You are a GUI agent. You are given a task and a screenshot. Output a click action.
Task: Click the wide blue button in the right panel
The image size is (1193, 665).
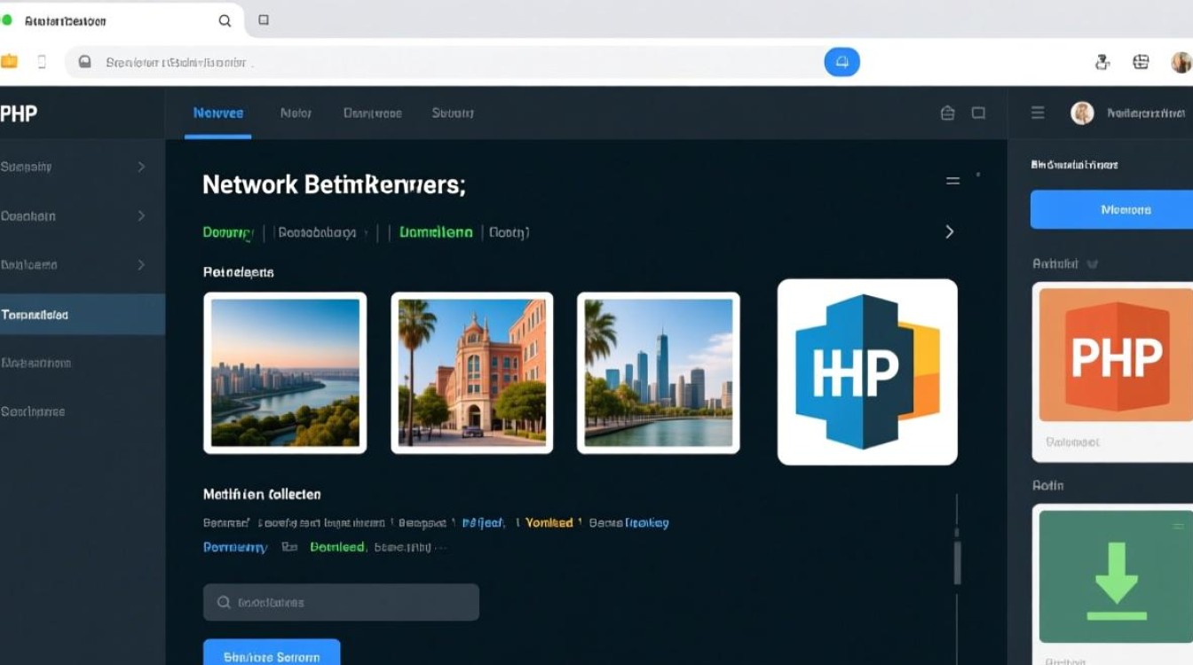coord(1111,210)
